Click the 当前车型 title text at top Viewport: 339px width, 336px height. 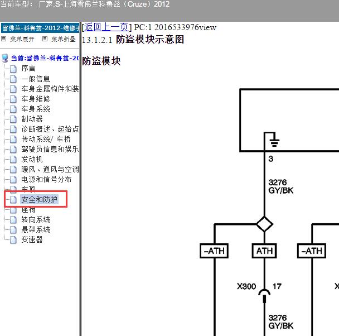85,4
